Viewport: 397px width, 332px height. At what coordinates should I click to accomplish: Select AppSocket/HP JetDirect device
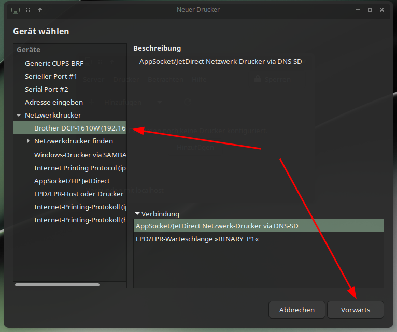70,181
